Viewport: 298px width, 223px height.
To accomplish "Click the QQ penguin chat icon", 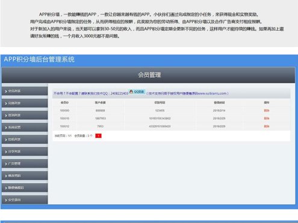I will click(137, 92).
